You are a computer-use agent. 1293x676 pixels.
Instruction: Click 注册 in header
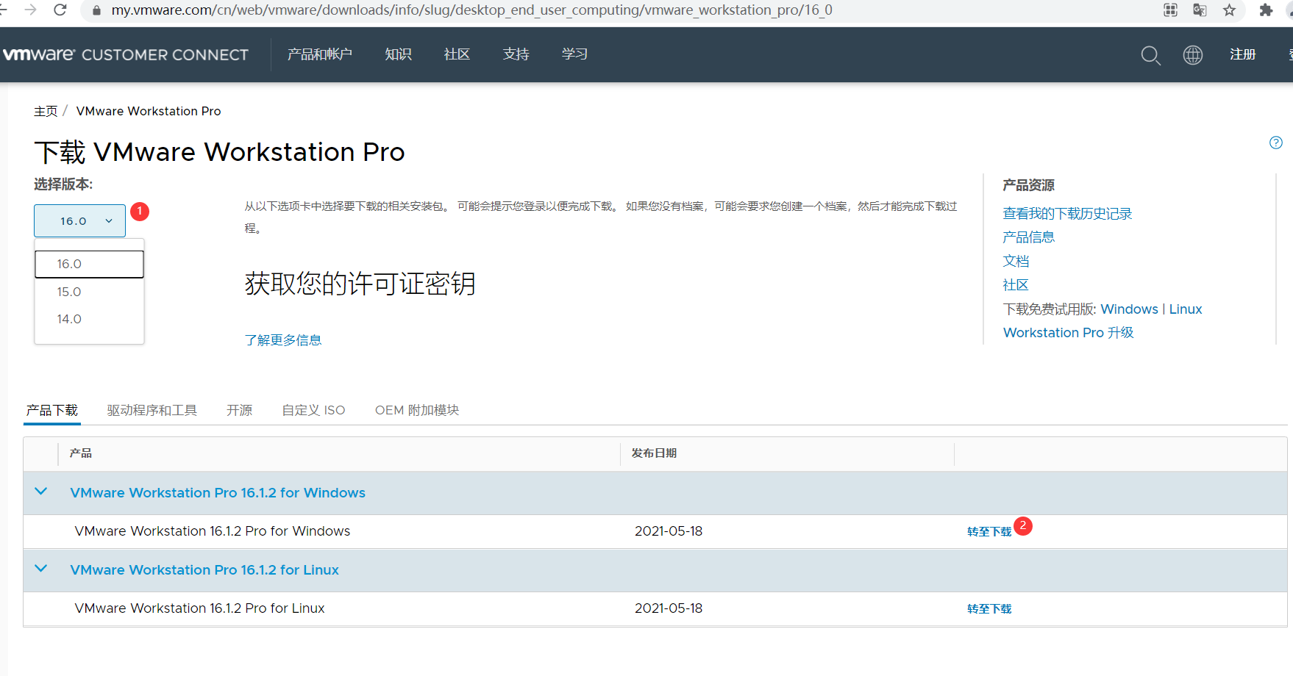click(1242, 54)
